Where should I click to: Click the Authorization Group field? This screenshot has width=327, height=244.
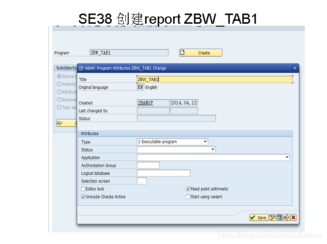(x=149, y=165)
